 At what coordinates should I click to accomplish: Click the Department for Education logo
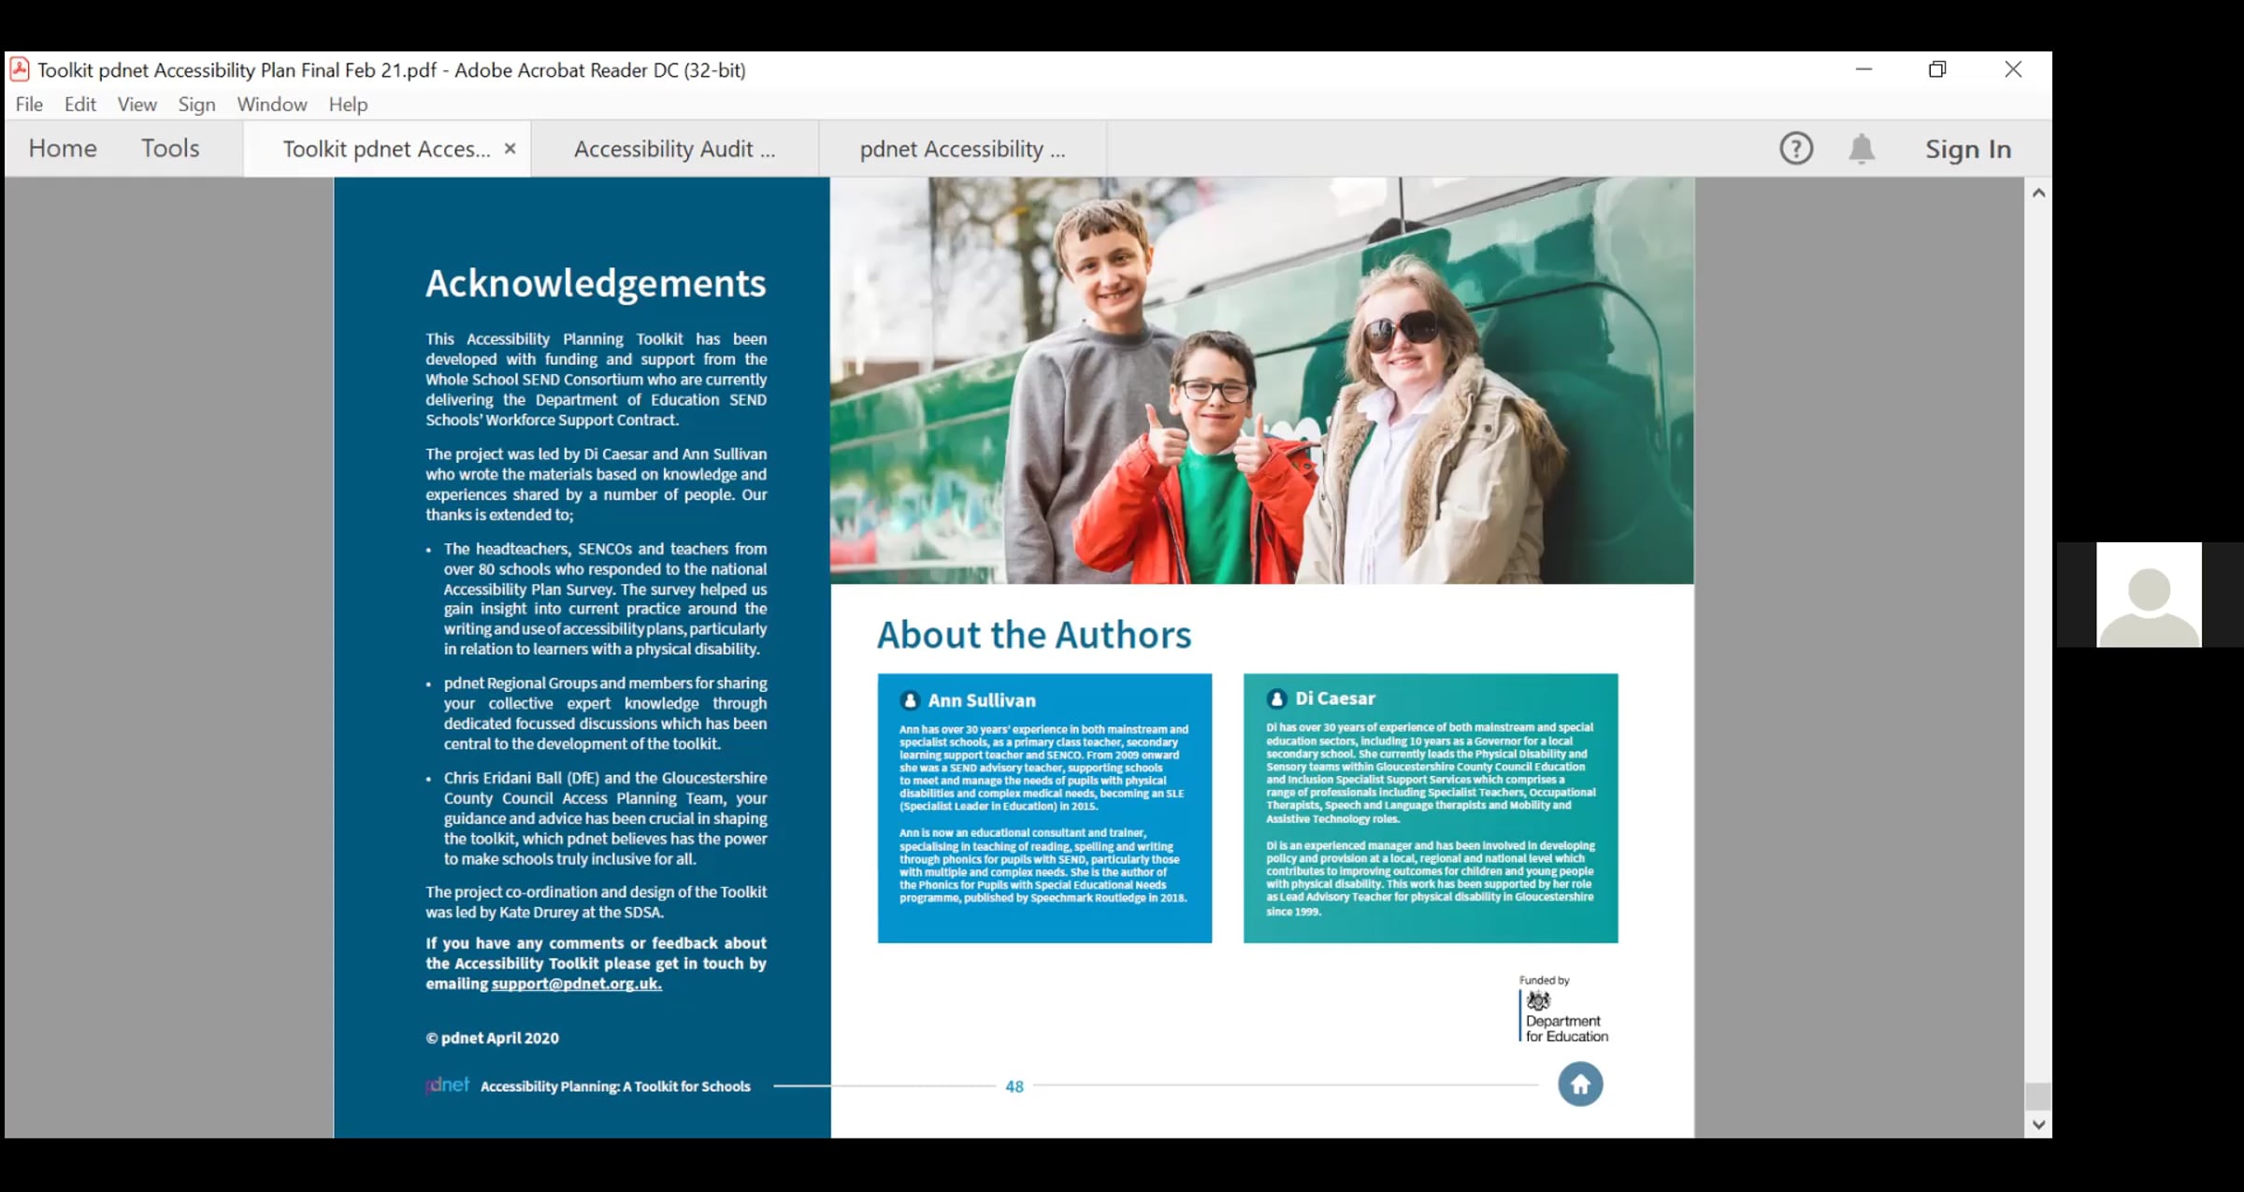1563,1018
